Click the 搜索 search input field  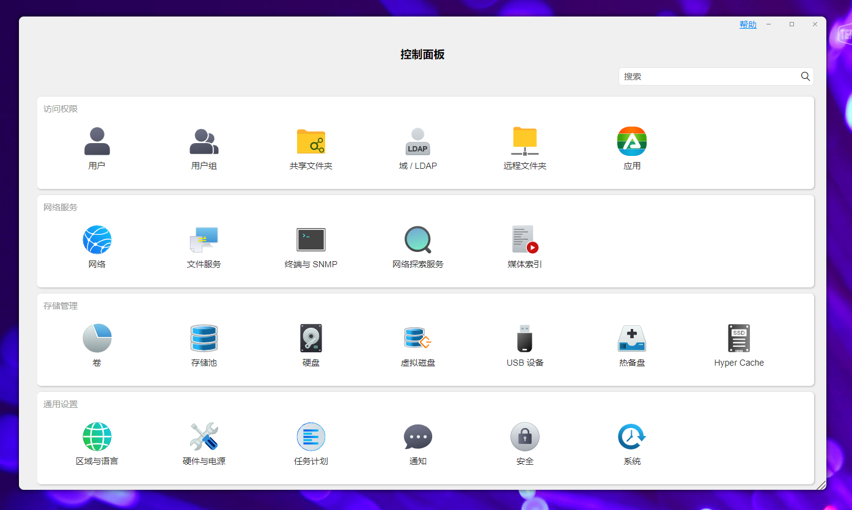click(710, 76)
